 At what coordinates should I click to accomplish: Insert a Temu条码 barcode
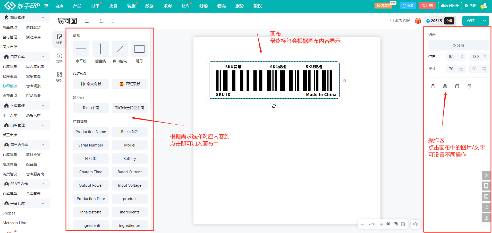[91, 108]
